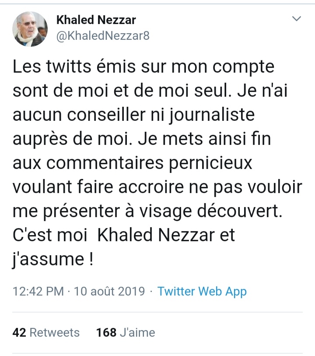This screenshot has width=315, height=356.
Task: Click the likes count number 168
Action: [106, 333]
